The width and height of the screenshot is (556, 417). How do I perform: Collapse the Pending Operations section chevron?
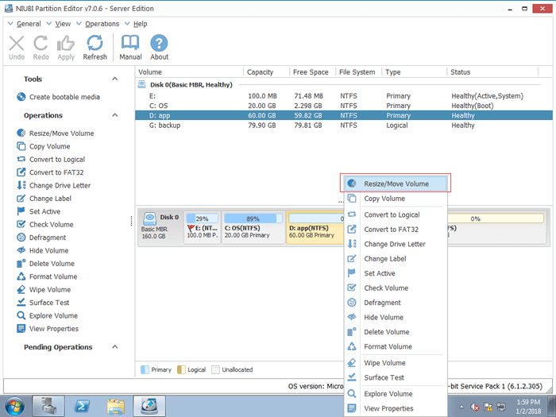click(x=114, y=347)
